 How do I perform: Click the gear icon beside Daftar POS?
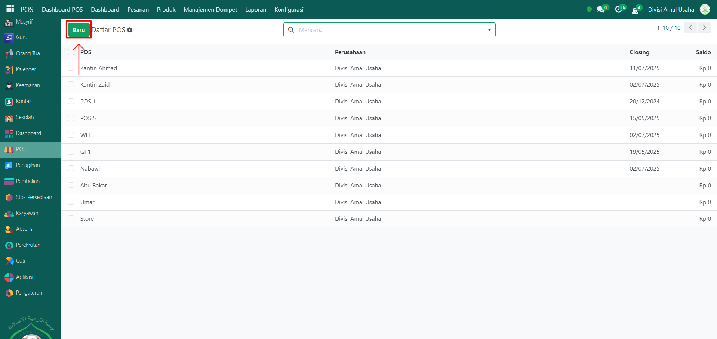(x=130, y=30)
